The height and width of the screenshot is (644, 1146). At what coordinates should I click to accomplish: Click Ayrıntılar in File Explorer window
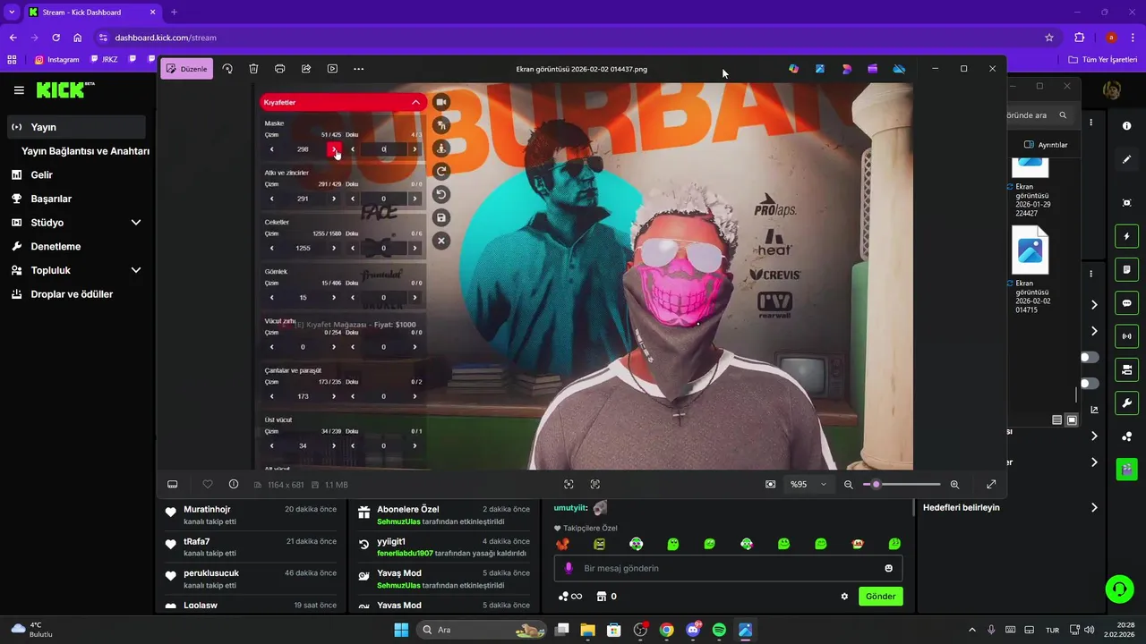(1046, 144)
